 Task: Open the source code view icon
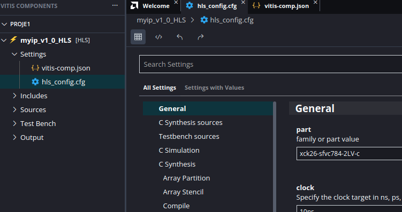(x=158, y=37)
